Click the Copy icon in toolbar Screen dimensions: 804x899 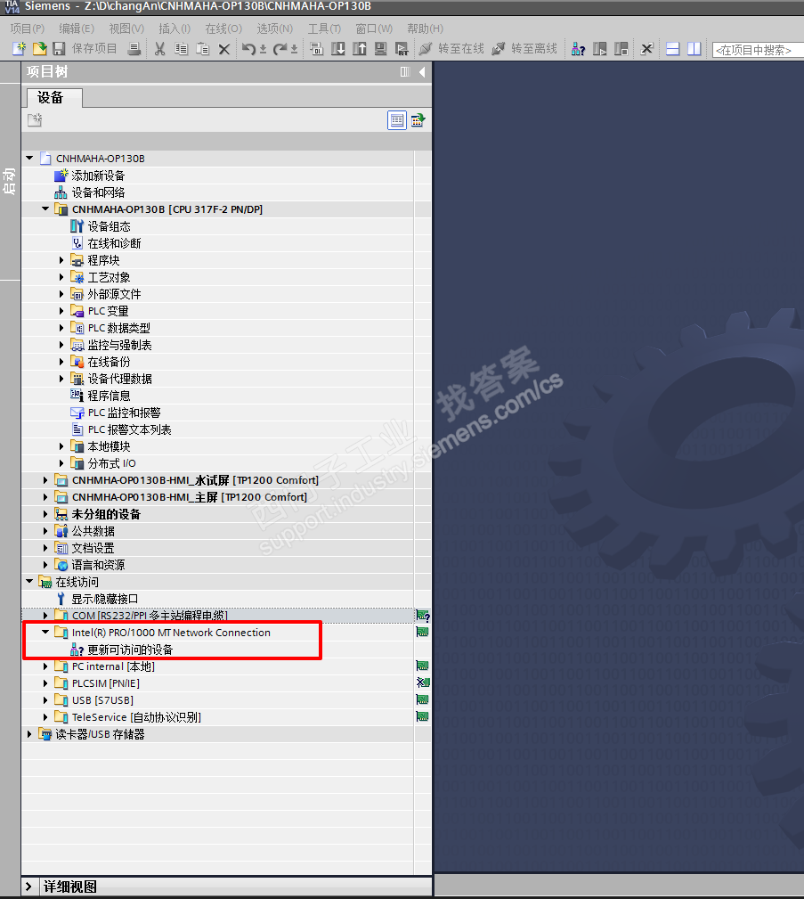[x=181, y=49]
